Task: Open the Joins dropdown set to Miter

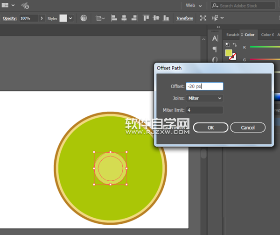Action: coord(204,98)
